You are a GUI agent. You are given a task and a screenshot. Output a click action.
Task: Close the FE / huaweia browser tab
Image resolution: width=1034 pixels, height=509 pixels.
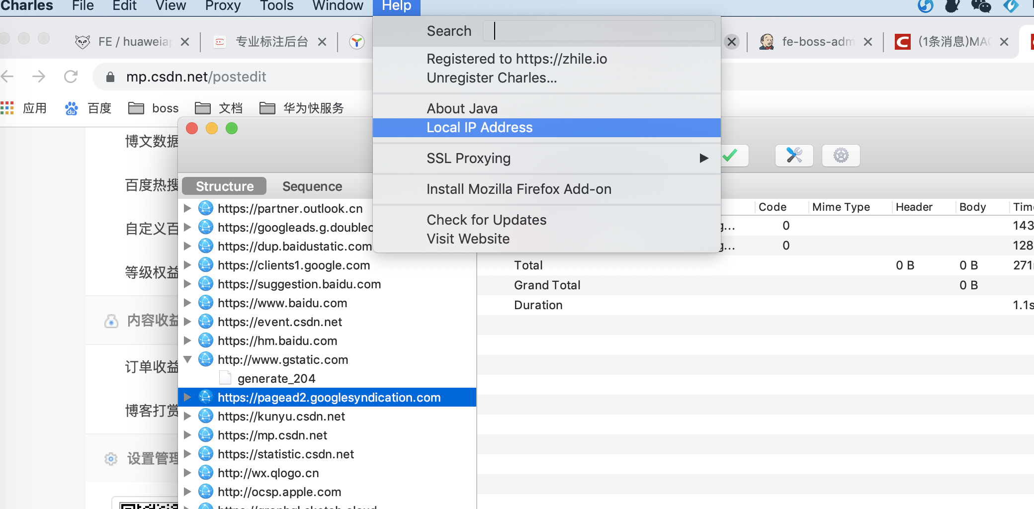click(184, 42)
